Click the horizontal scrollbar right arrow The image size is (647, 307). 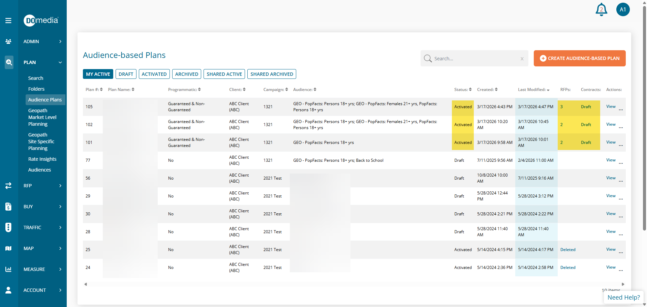[x=623, y=284]
